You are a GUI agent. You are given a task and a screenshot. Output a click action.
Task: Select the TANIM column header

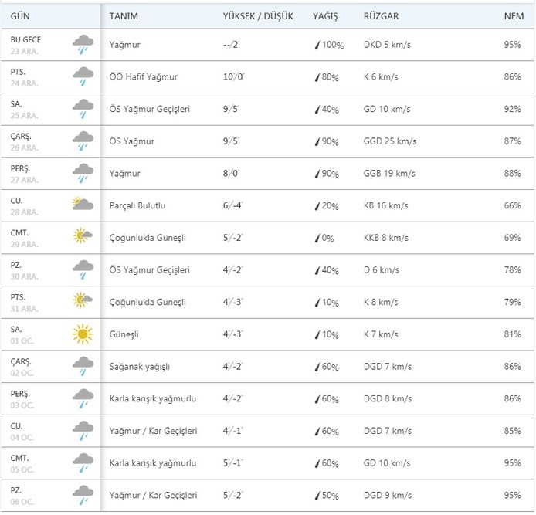[124, 16]
